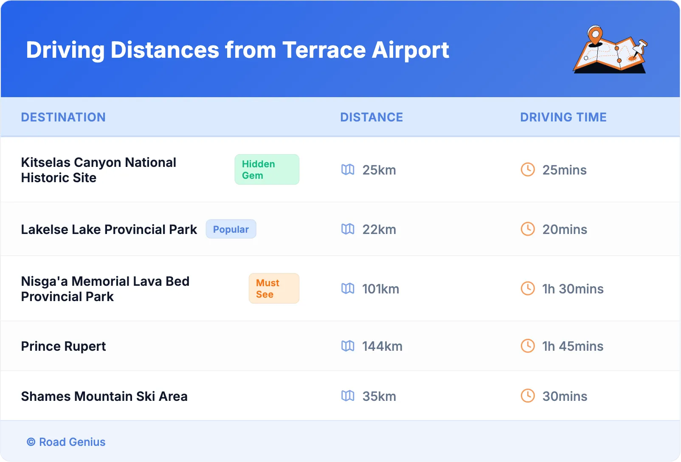Click the Driving Distances from Terrace Airport title
This screenshot has width=681, height=462.
pyautogui.click(x=238, y=50)
